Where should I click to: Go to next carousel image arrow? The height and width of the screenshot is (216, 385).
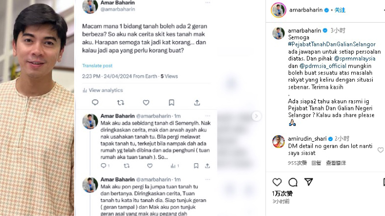click(x=257, y=116)
